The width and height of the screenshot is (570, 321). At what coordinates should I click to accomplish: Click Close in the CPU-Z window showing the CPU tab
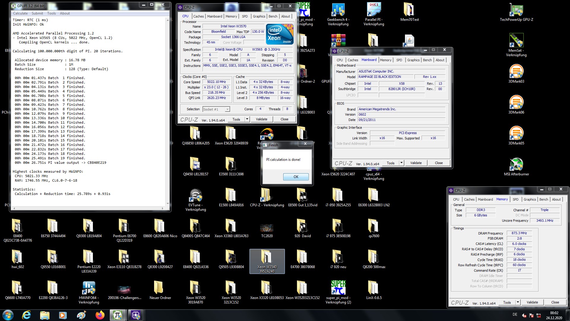click(284, 119)
